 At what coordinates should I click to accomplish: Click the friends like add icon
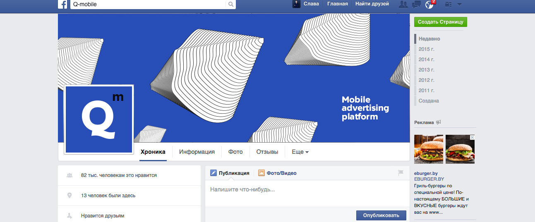tap(70, 216)
